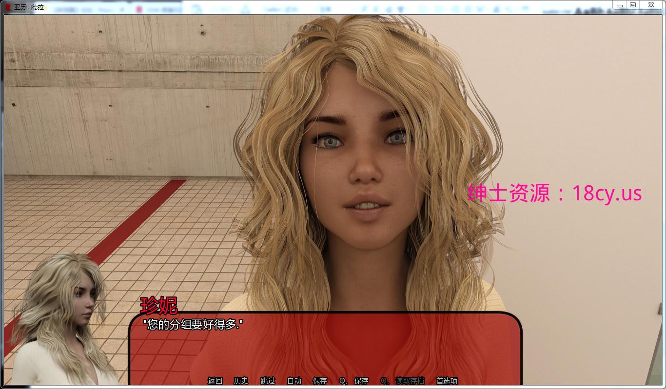Viewport: 666px width, 389px height.
Task: Open the 保存 save menu
Action: click(x=320, y=381)
